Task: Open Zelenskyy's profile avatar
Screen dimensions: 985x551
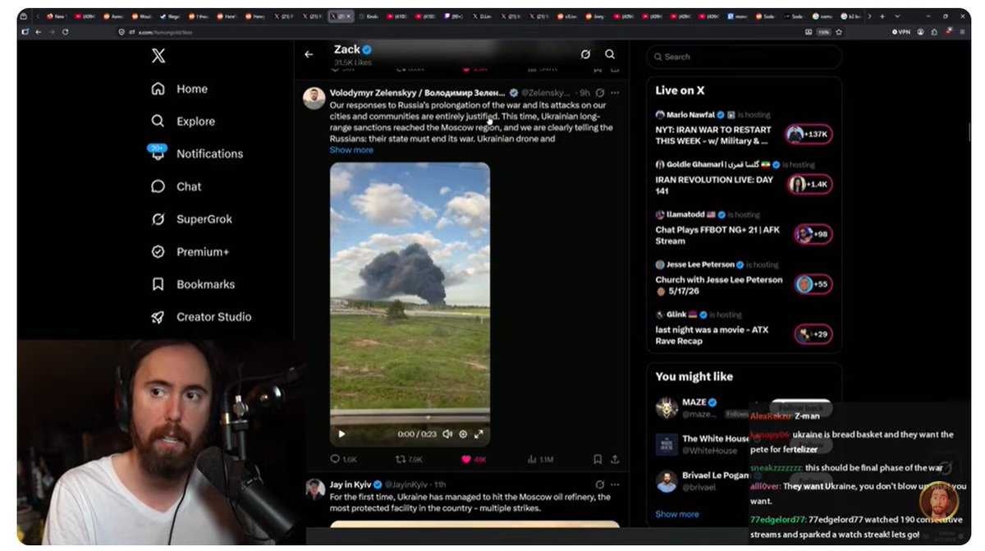Action: [314, 98]
